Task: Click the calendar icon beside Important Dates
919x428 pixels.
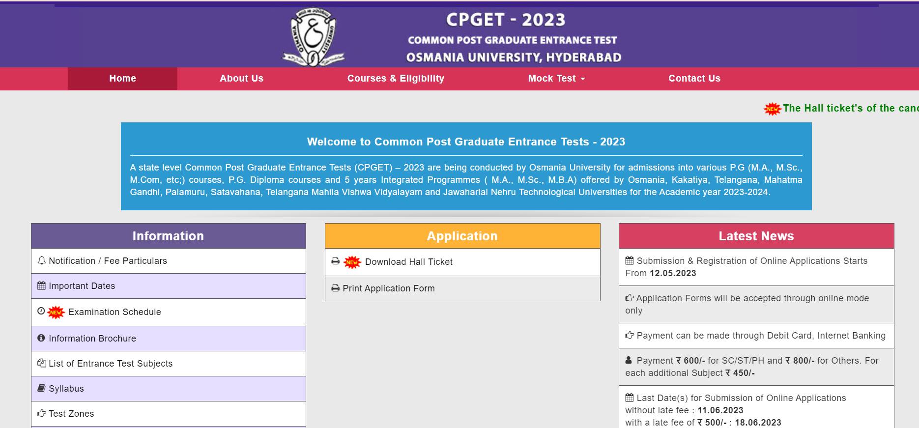Action: point(42,285)
